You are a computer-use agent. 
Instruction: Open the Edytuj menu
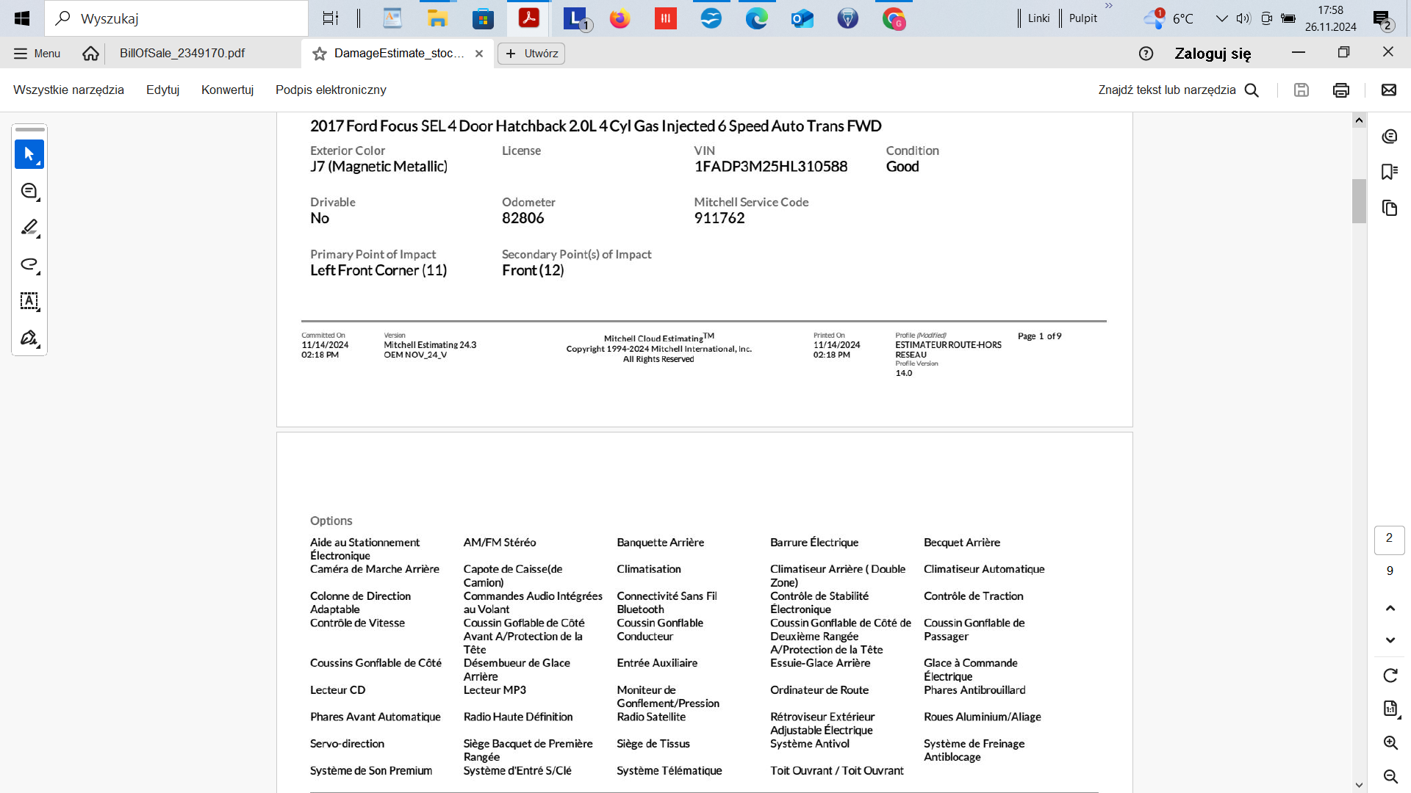click(x=162, y=90)
